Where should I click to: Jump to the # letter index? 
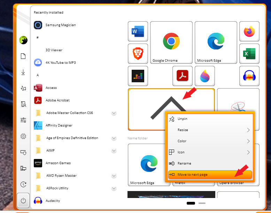[38, 38]
